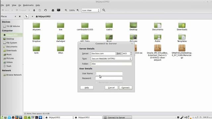Open the View menu
The image size is (212, 119).
(x=14, y=5)
